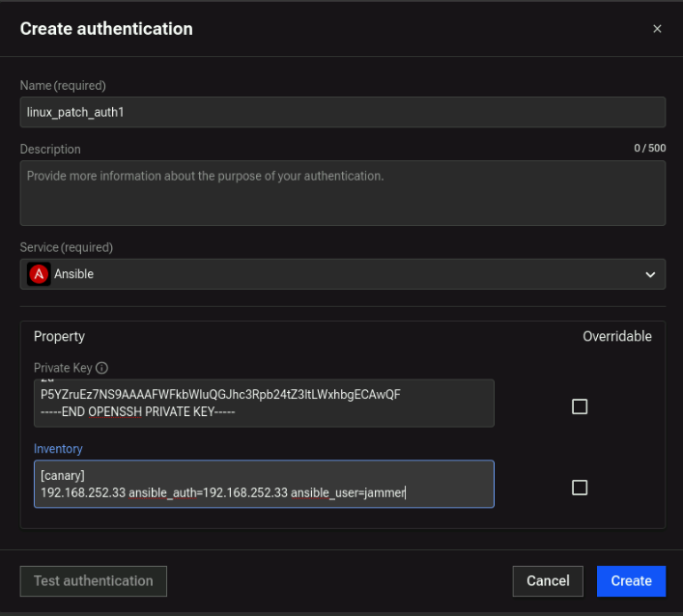Click the Name field with linux_patch_auth1
Viewport: 683px width, 616px height.
pos(342,112)
